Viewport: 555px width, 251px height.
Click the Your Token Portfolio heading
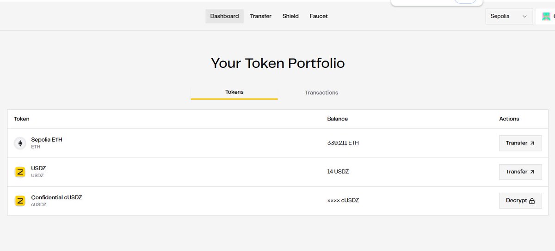277,63
